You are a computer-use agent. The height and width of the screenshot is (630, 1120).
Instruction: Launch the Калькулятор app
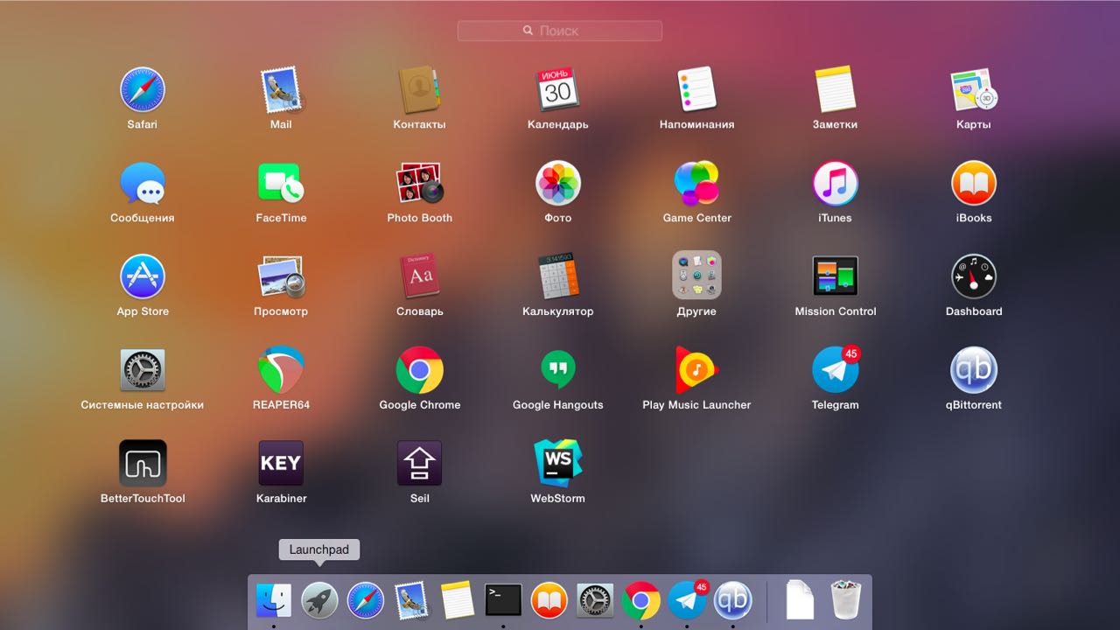pyautogui.click(x=557, y=277)
